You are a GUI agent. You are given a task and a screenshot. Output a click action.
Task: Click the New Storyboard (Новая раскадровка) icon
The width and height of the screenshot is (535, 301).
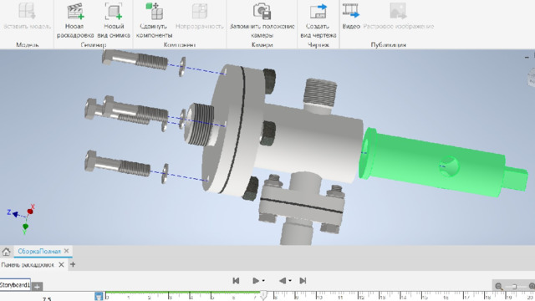pyautogui.click(x=75, y=12)
